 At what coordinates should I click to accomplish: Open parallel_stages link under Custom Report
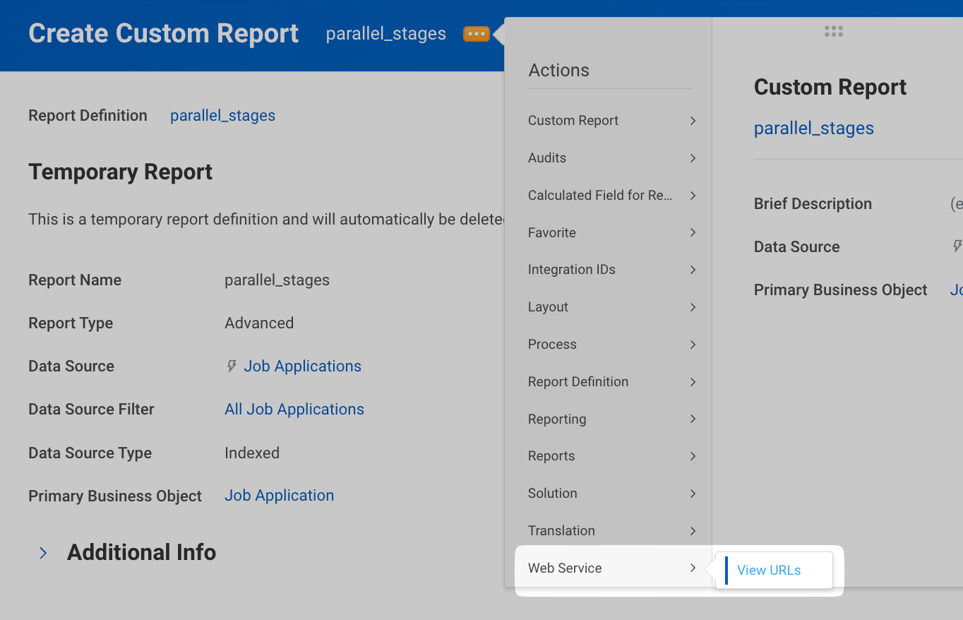[x=813, y=129]
